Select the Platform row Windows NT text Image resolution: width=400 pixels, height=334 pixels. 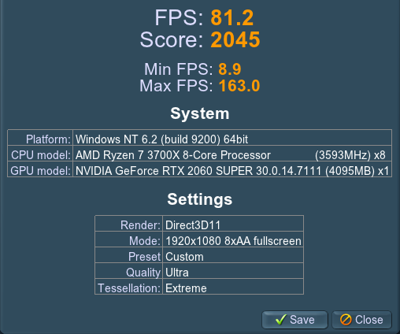pyautogui.click(x=161, y=139)
